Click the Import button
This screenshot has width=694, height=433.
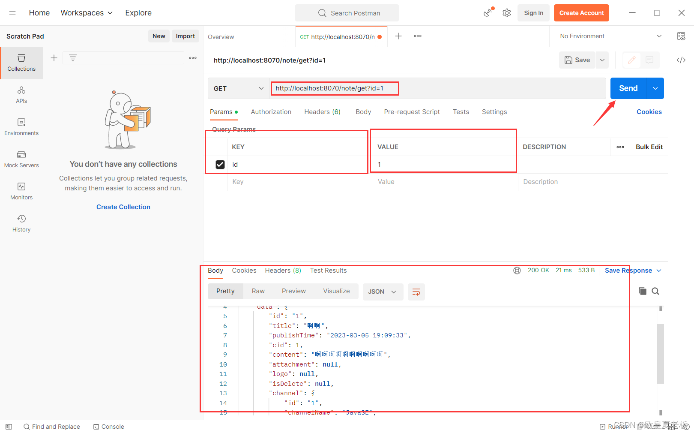(185, 36)
